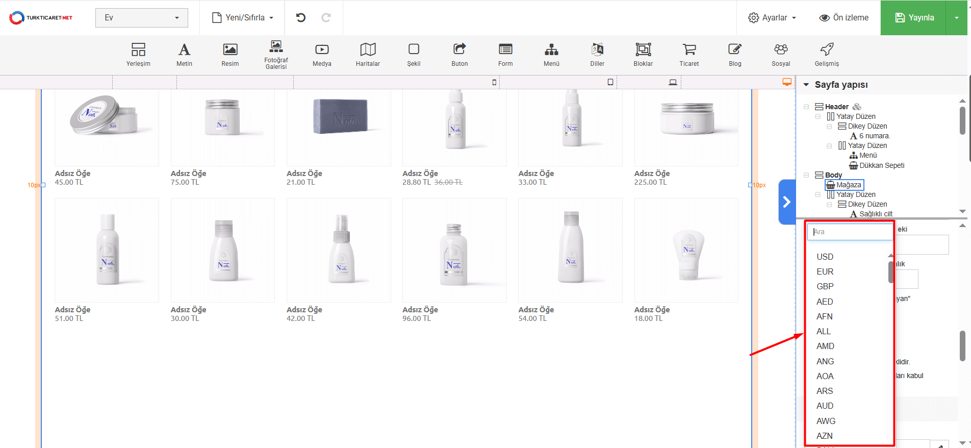971x448 pixels.
Task: Collapse the Sayfa yapısı section
Action: 806,85
